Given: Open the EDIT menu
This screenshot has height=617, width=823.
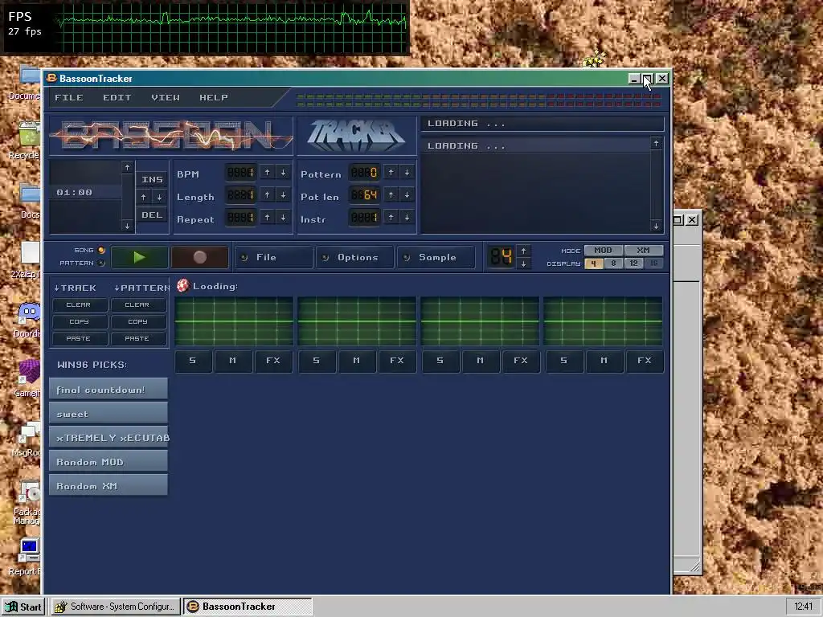Looking at the screenshot, I should point(117,97).
